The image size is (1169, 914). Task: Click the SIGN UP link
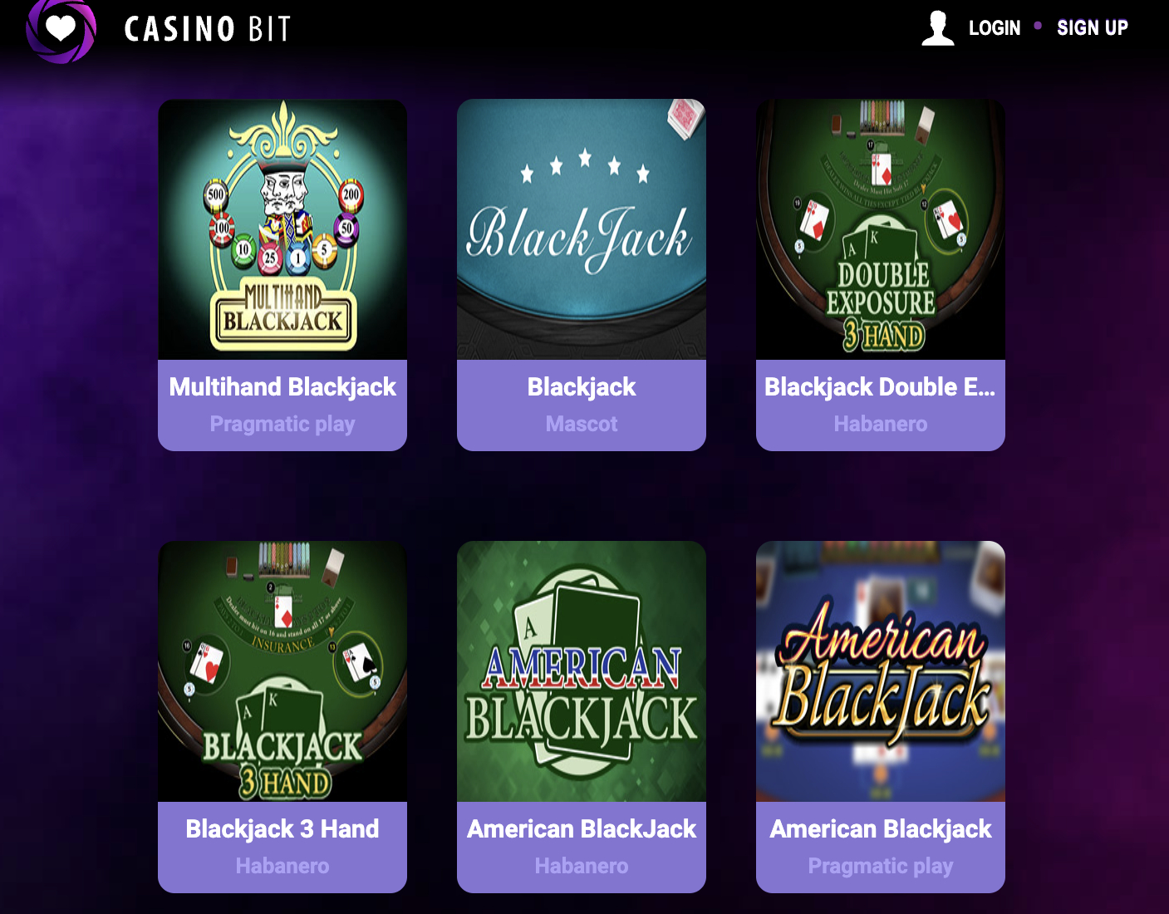click(1092, 28)
